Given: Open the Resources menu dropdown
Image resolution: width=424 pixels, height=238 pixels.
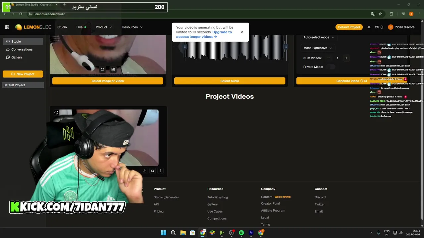Looking at the screenshot, I should [132, 27].
